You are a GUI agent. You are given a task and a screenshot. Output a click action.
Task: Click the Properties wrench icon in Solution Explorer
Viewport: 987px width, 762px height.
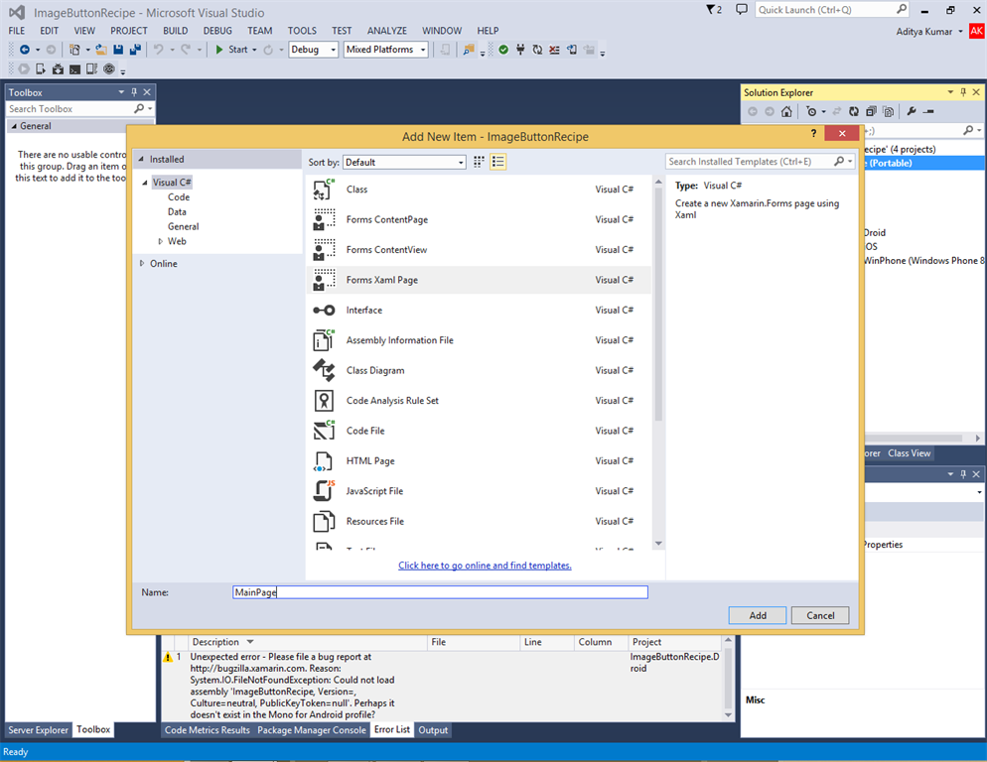point(912,111)
